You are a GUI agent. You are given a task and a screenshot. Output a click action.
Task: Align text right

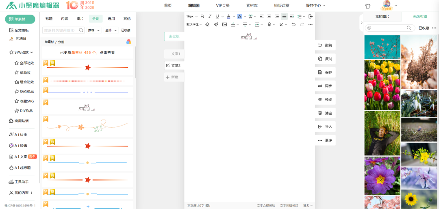coord(277,17)
